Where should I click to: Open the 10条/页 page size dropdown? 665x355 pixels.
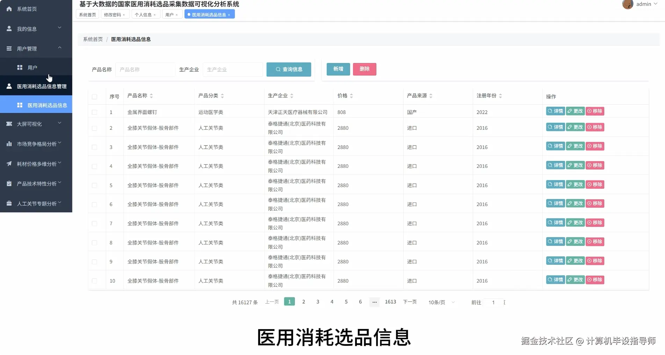click(441, 302)
